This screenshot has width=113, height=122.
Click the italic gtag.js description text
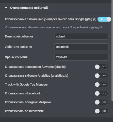coord(53,27)
